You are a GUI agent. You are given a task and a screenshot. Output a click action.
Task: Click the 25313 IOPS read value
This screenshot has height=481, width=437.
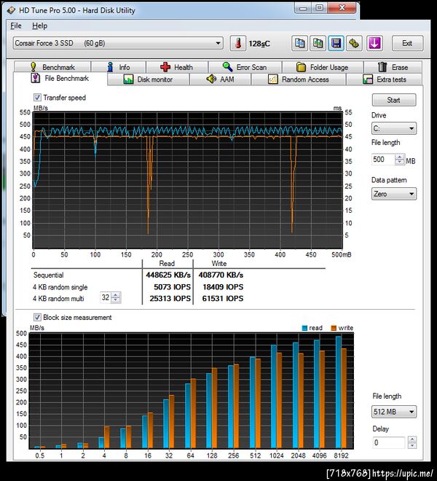coord(170,299)
